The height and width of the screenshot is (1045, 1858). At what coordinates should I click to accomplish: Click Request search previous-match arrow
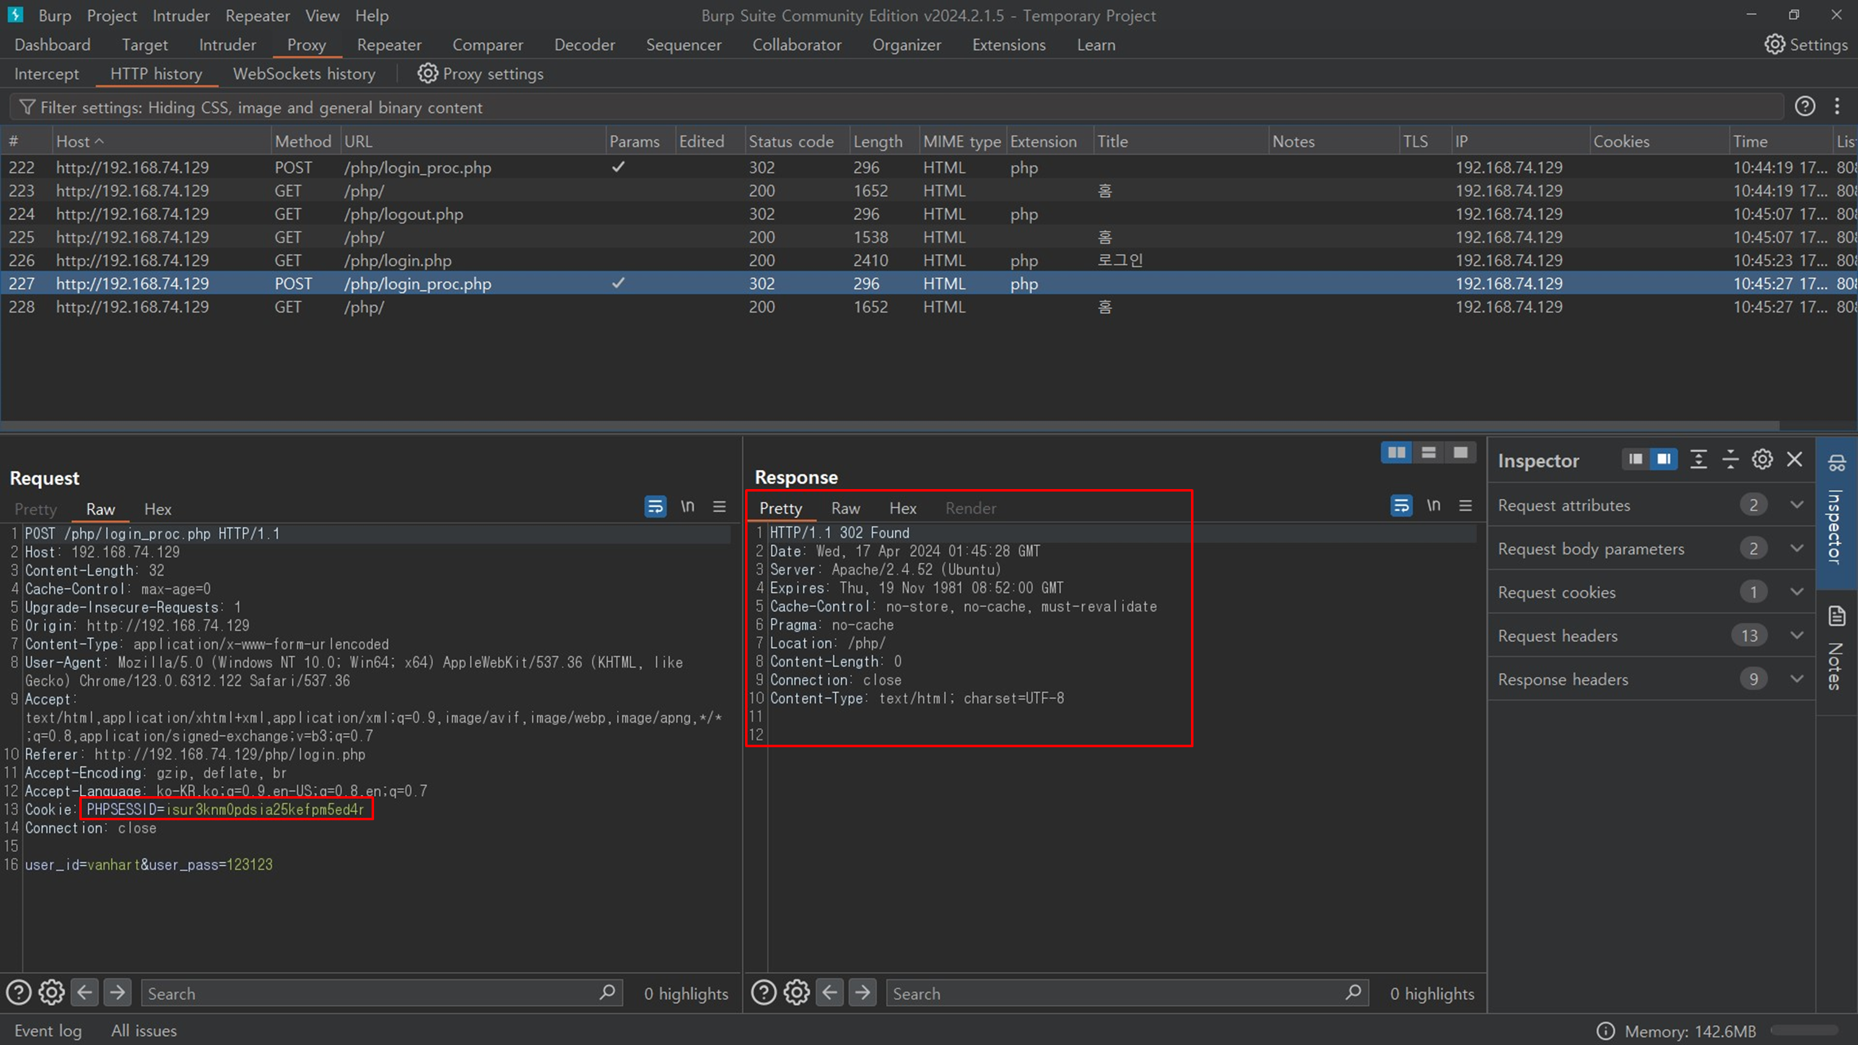[x=85, y=993]
